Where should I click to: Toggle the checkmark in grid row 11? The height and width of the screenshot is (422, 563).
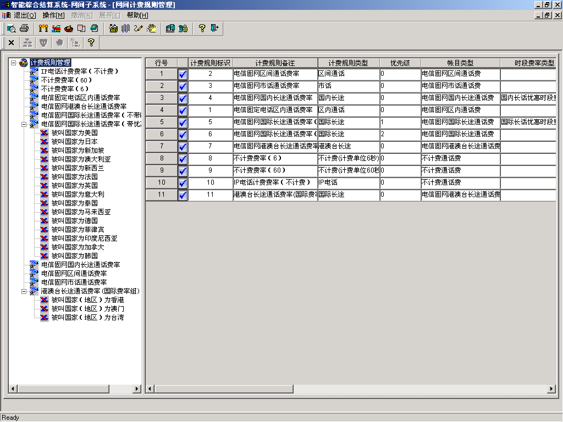(183, 195)
